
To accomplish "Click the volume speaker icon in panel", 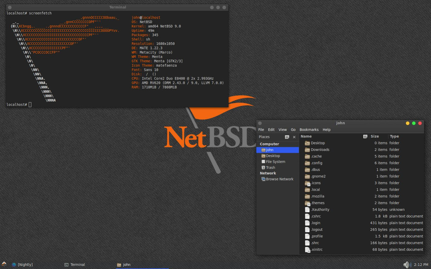I will click(x=407, y=265).
